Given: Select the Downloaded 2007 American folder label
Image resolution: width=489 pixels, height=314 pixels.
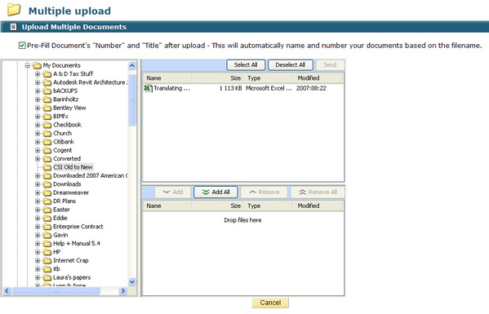Looking at the screenshot, I should click(x=90, y=175).
